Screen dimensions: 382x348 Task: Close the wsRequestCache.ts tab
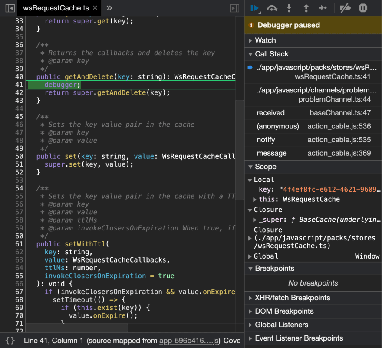pyautogui.click(x=95, y=8)
